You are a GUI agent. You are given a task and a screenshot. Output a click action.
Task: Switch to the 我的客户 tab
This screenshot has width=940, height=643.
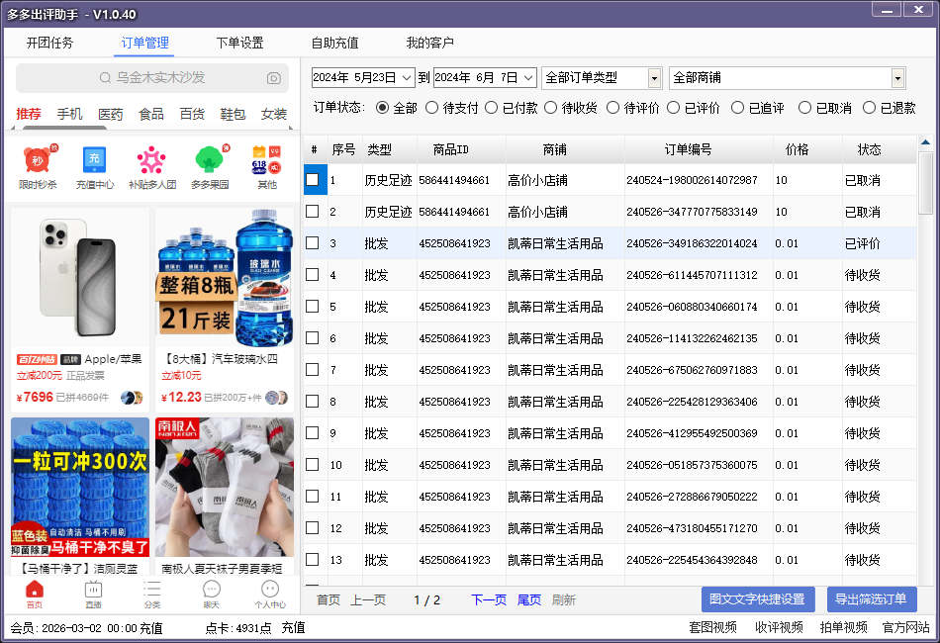click(x=429, y=43)
